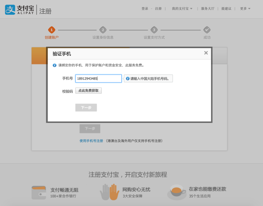The height and width of the screenshot is (206, 263).
Task: Click the 使用手机号注册 link
Action: click(x=91, y=141)
